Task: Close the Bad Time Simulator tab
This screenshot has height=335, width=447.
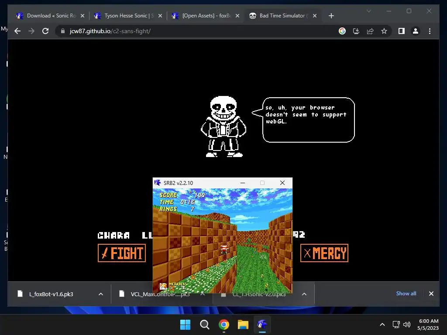Action: click(x=315, y=16)
